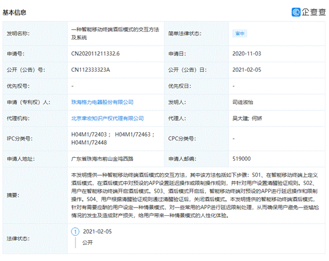Select the 申请(专利权)人 label
329x261 pixels.
point(29,102)
